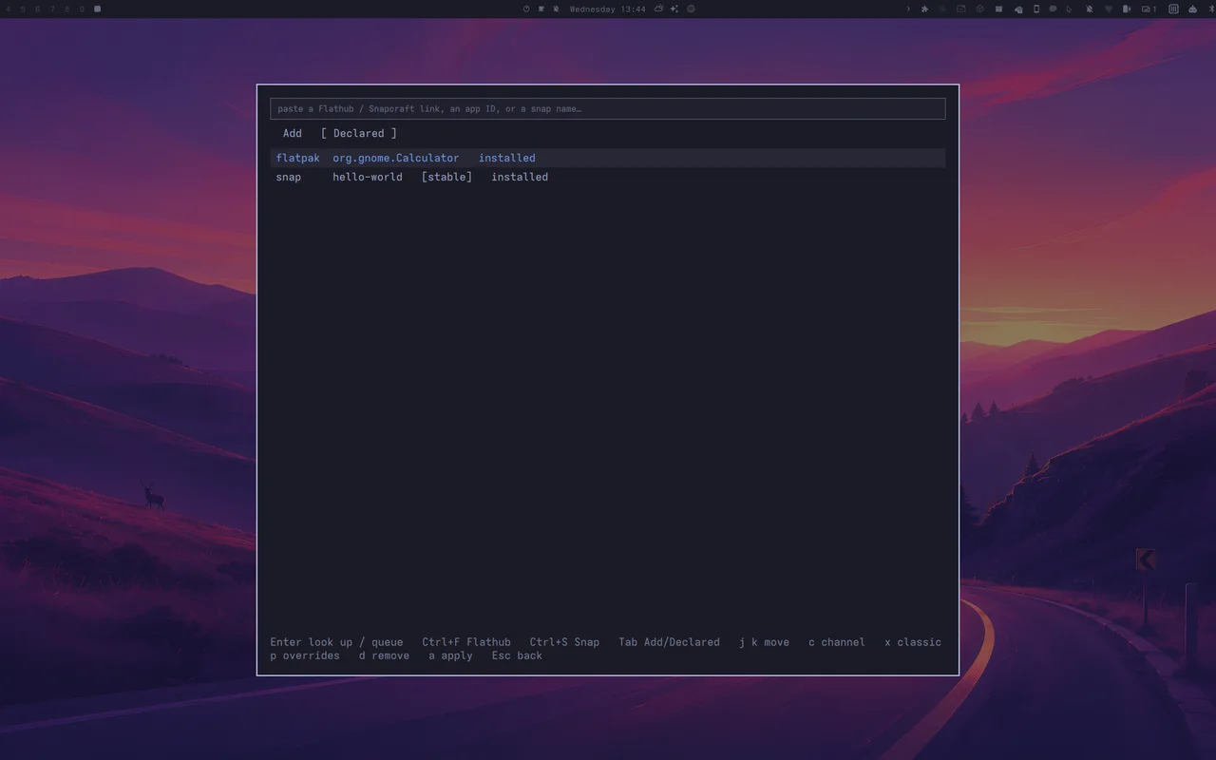Click the x classic hint
Screen dimensions: 1216x760
pyautogui.click(x=913, y=642)
